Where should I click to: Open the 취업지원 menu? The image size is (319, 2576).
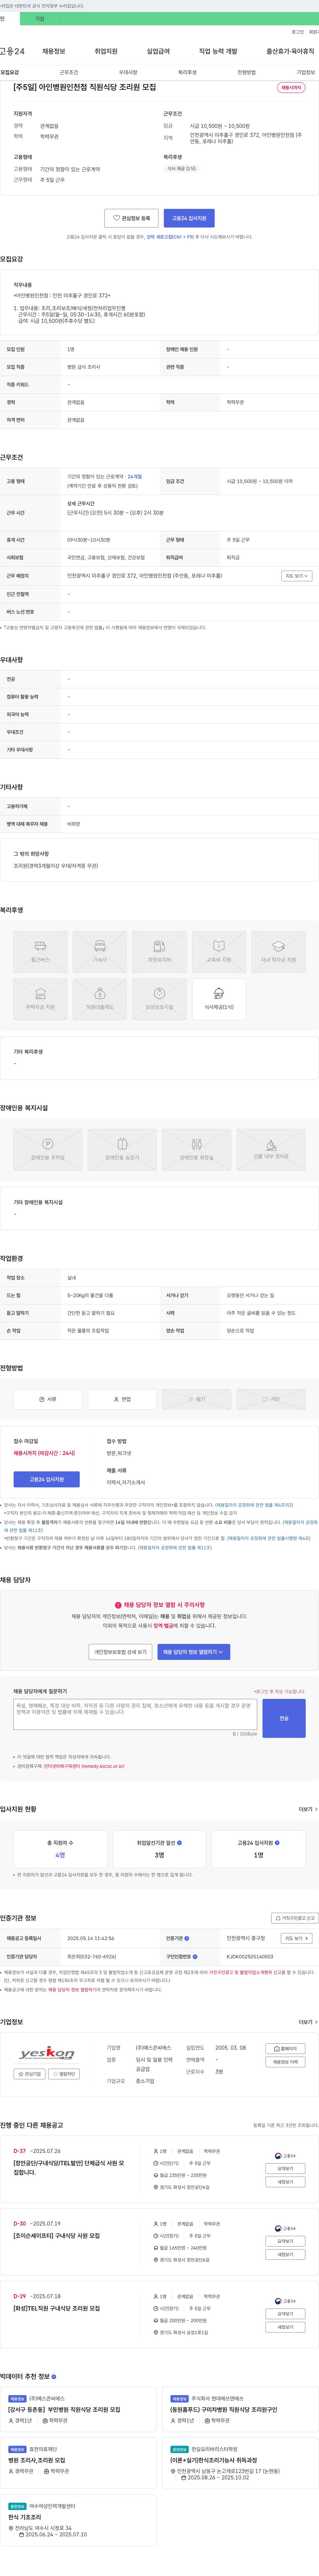106,51
